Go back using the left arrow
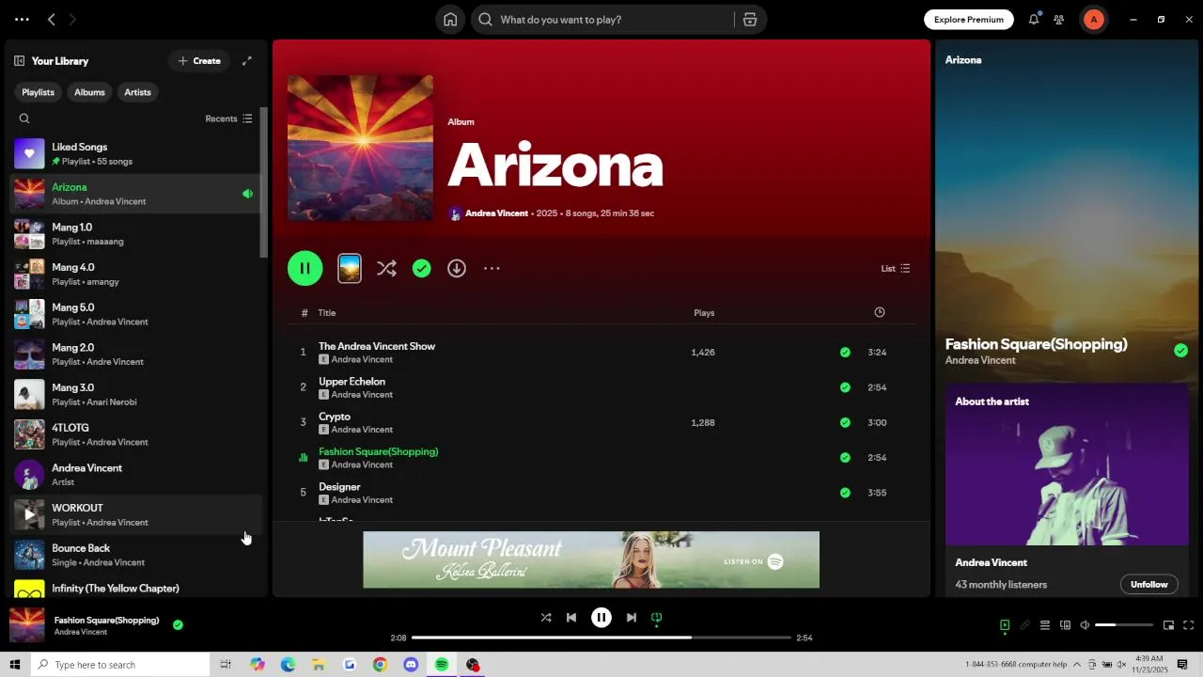 click(52, 20)
